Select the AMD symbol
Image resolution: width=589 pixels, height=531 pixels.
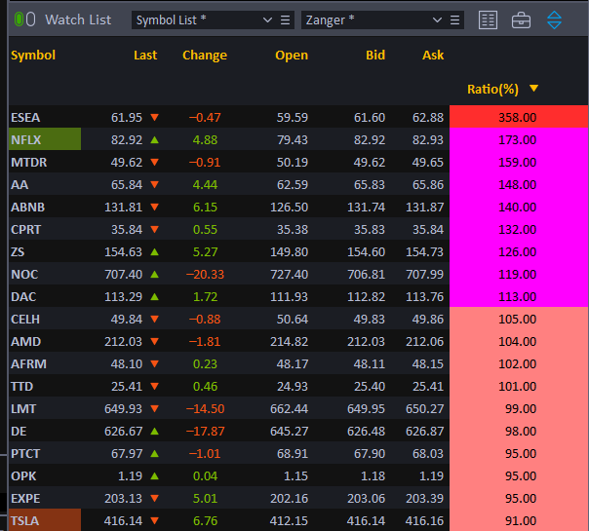pyautogui.click(x=26, y=341)
